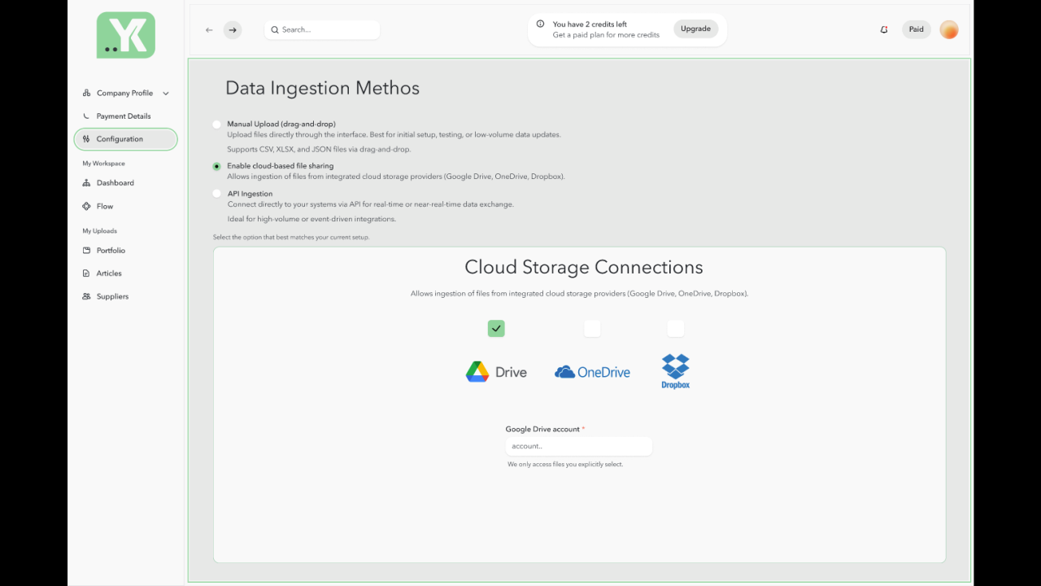The height and width of the screenshot is (586, 1041).
Task: Click the Data Ingestion Methos heading
Action: click(x=322, y=88)
